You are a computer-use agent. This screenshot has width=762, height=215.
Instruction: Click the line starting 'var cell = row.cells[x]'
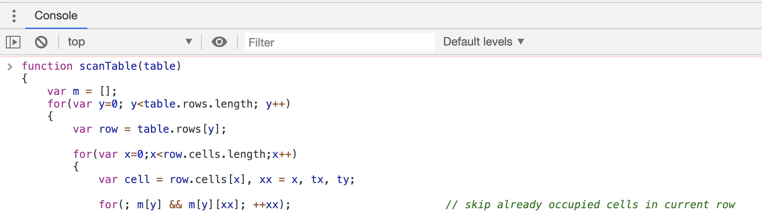227,179
